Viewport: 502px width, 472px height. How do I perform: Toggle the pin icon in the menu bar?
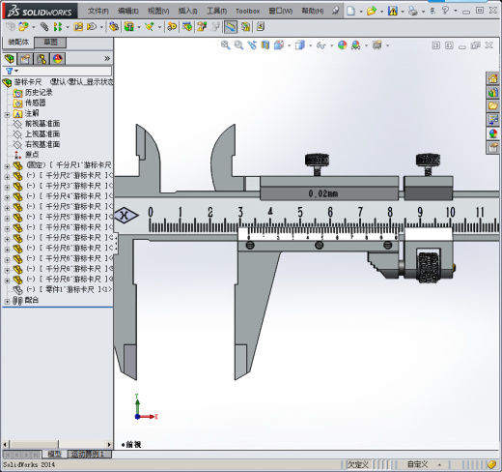pos(336,11)
